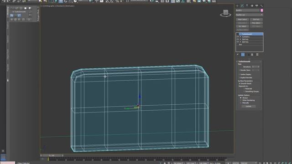Click the Polygon Modeling ribbon tab

click(x=38, y=15)
